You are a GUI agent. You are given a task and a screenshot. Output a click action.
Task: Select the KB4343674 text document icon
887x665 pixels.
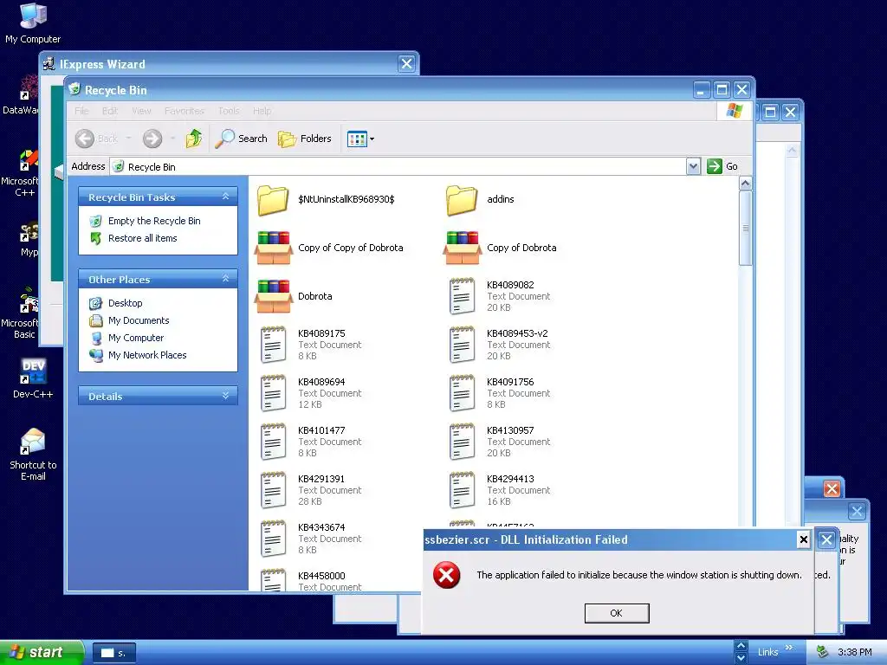click(273, 539)
